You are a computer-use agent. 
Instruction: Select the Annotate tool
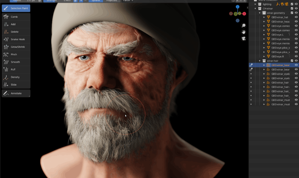tap(16, 93)
